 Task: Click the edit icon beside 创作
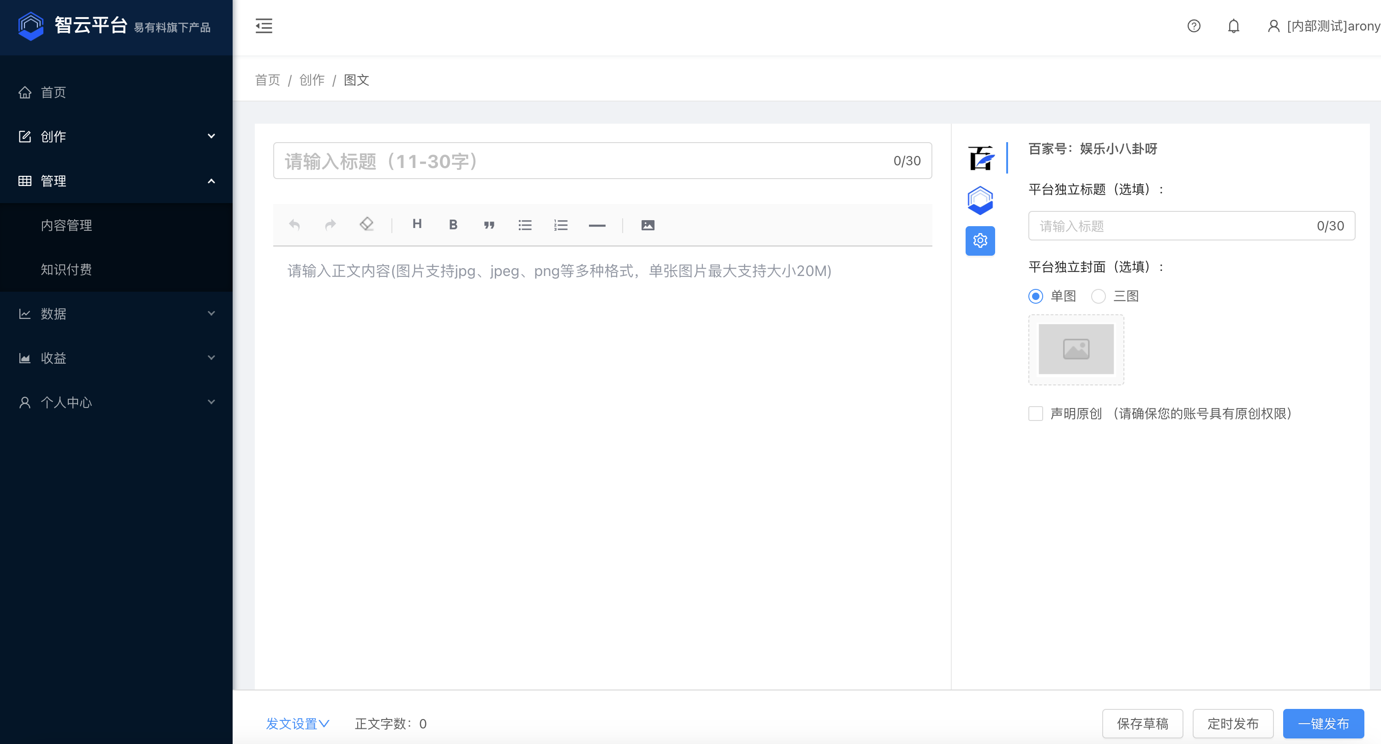pos(24,136)
